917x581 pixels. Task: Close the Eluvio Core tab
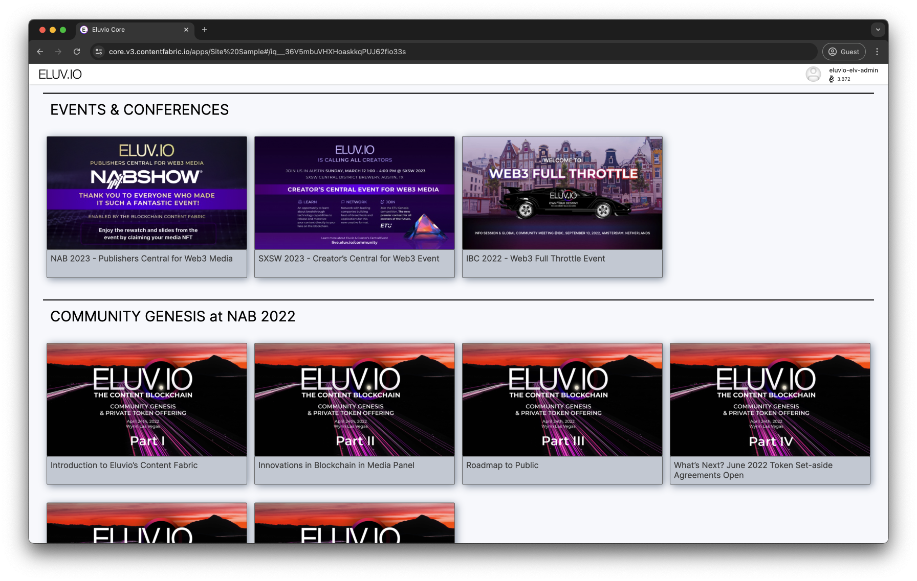[186, 30]
